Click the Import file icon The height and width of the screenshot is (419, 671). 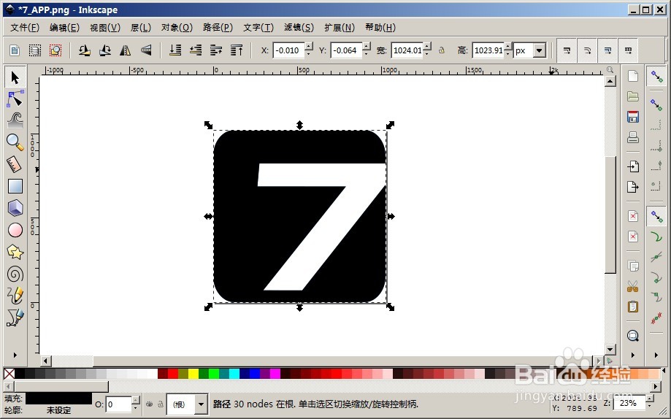[x=633, y=166]
